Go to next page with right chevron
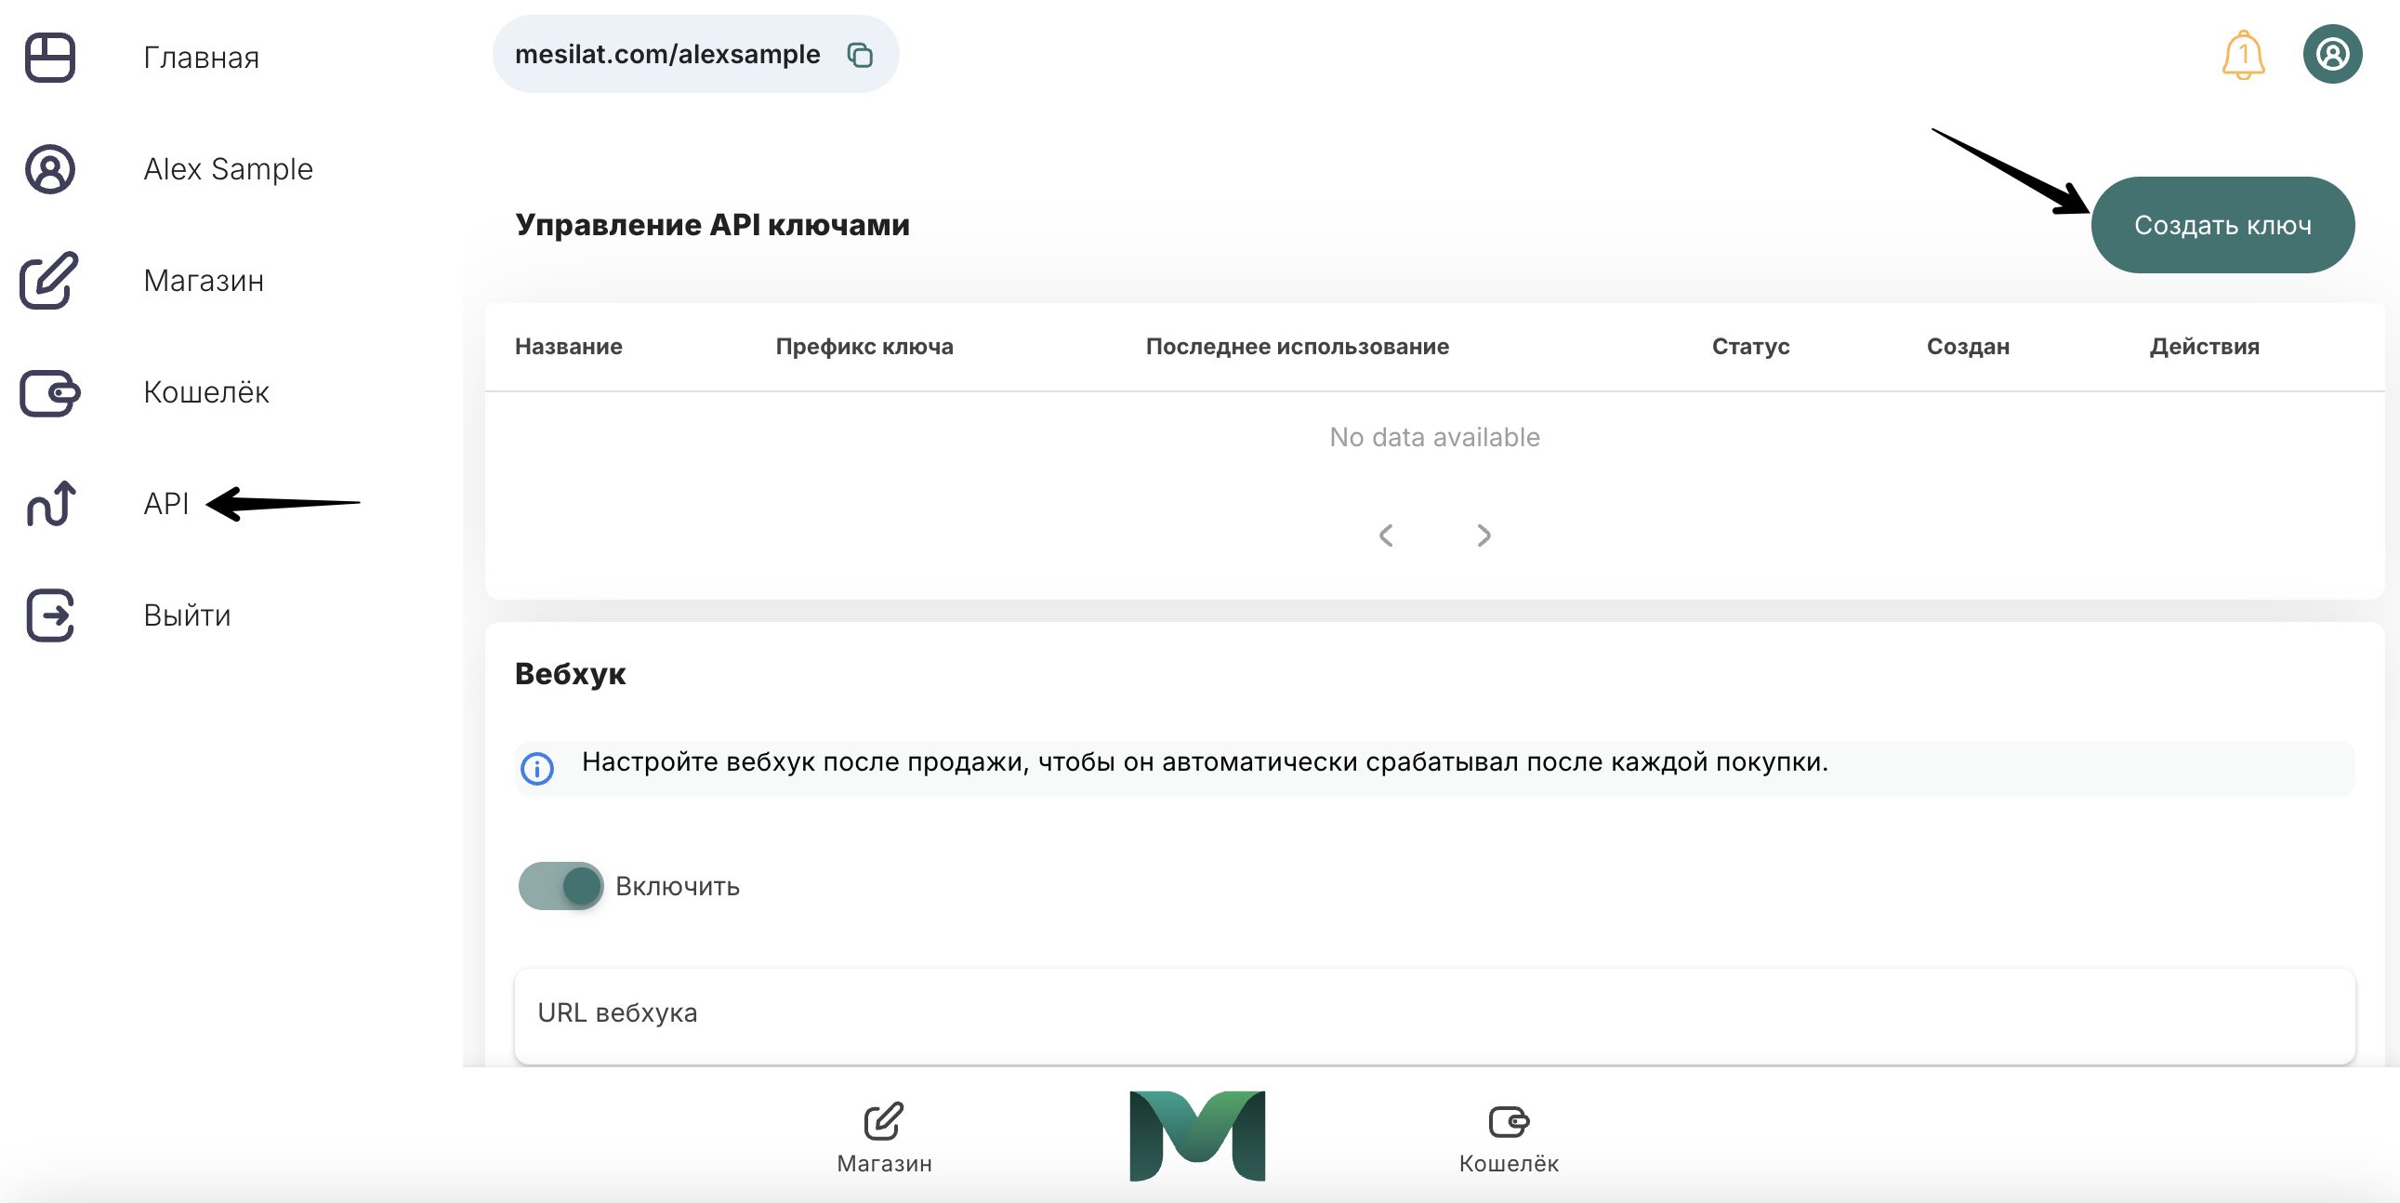Image resolution: width=2400 pixels, height=1203 pixels. (x=1484, y=535)
